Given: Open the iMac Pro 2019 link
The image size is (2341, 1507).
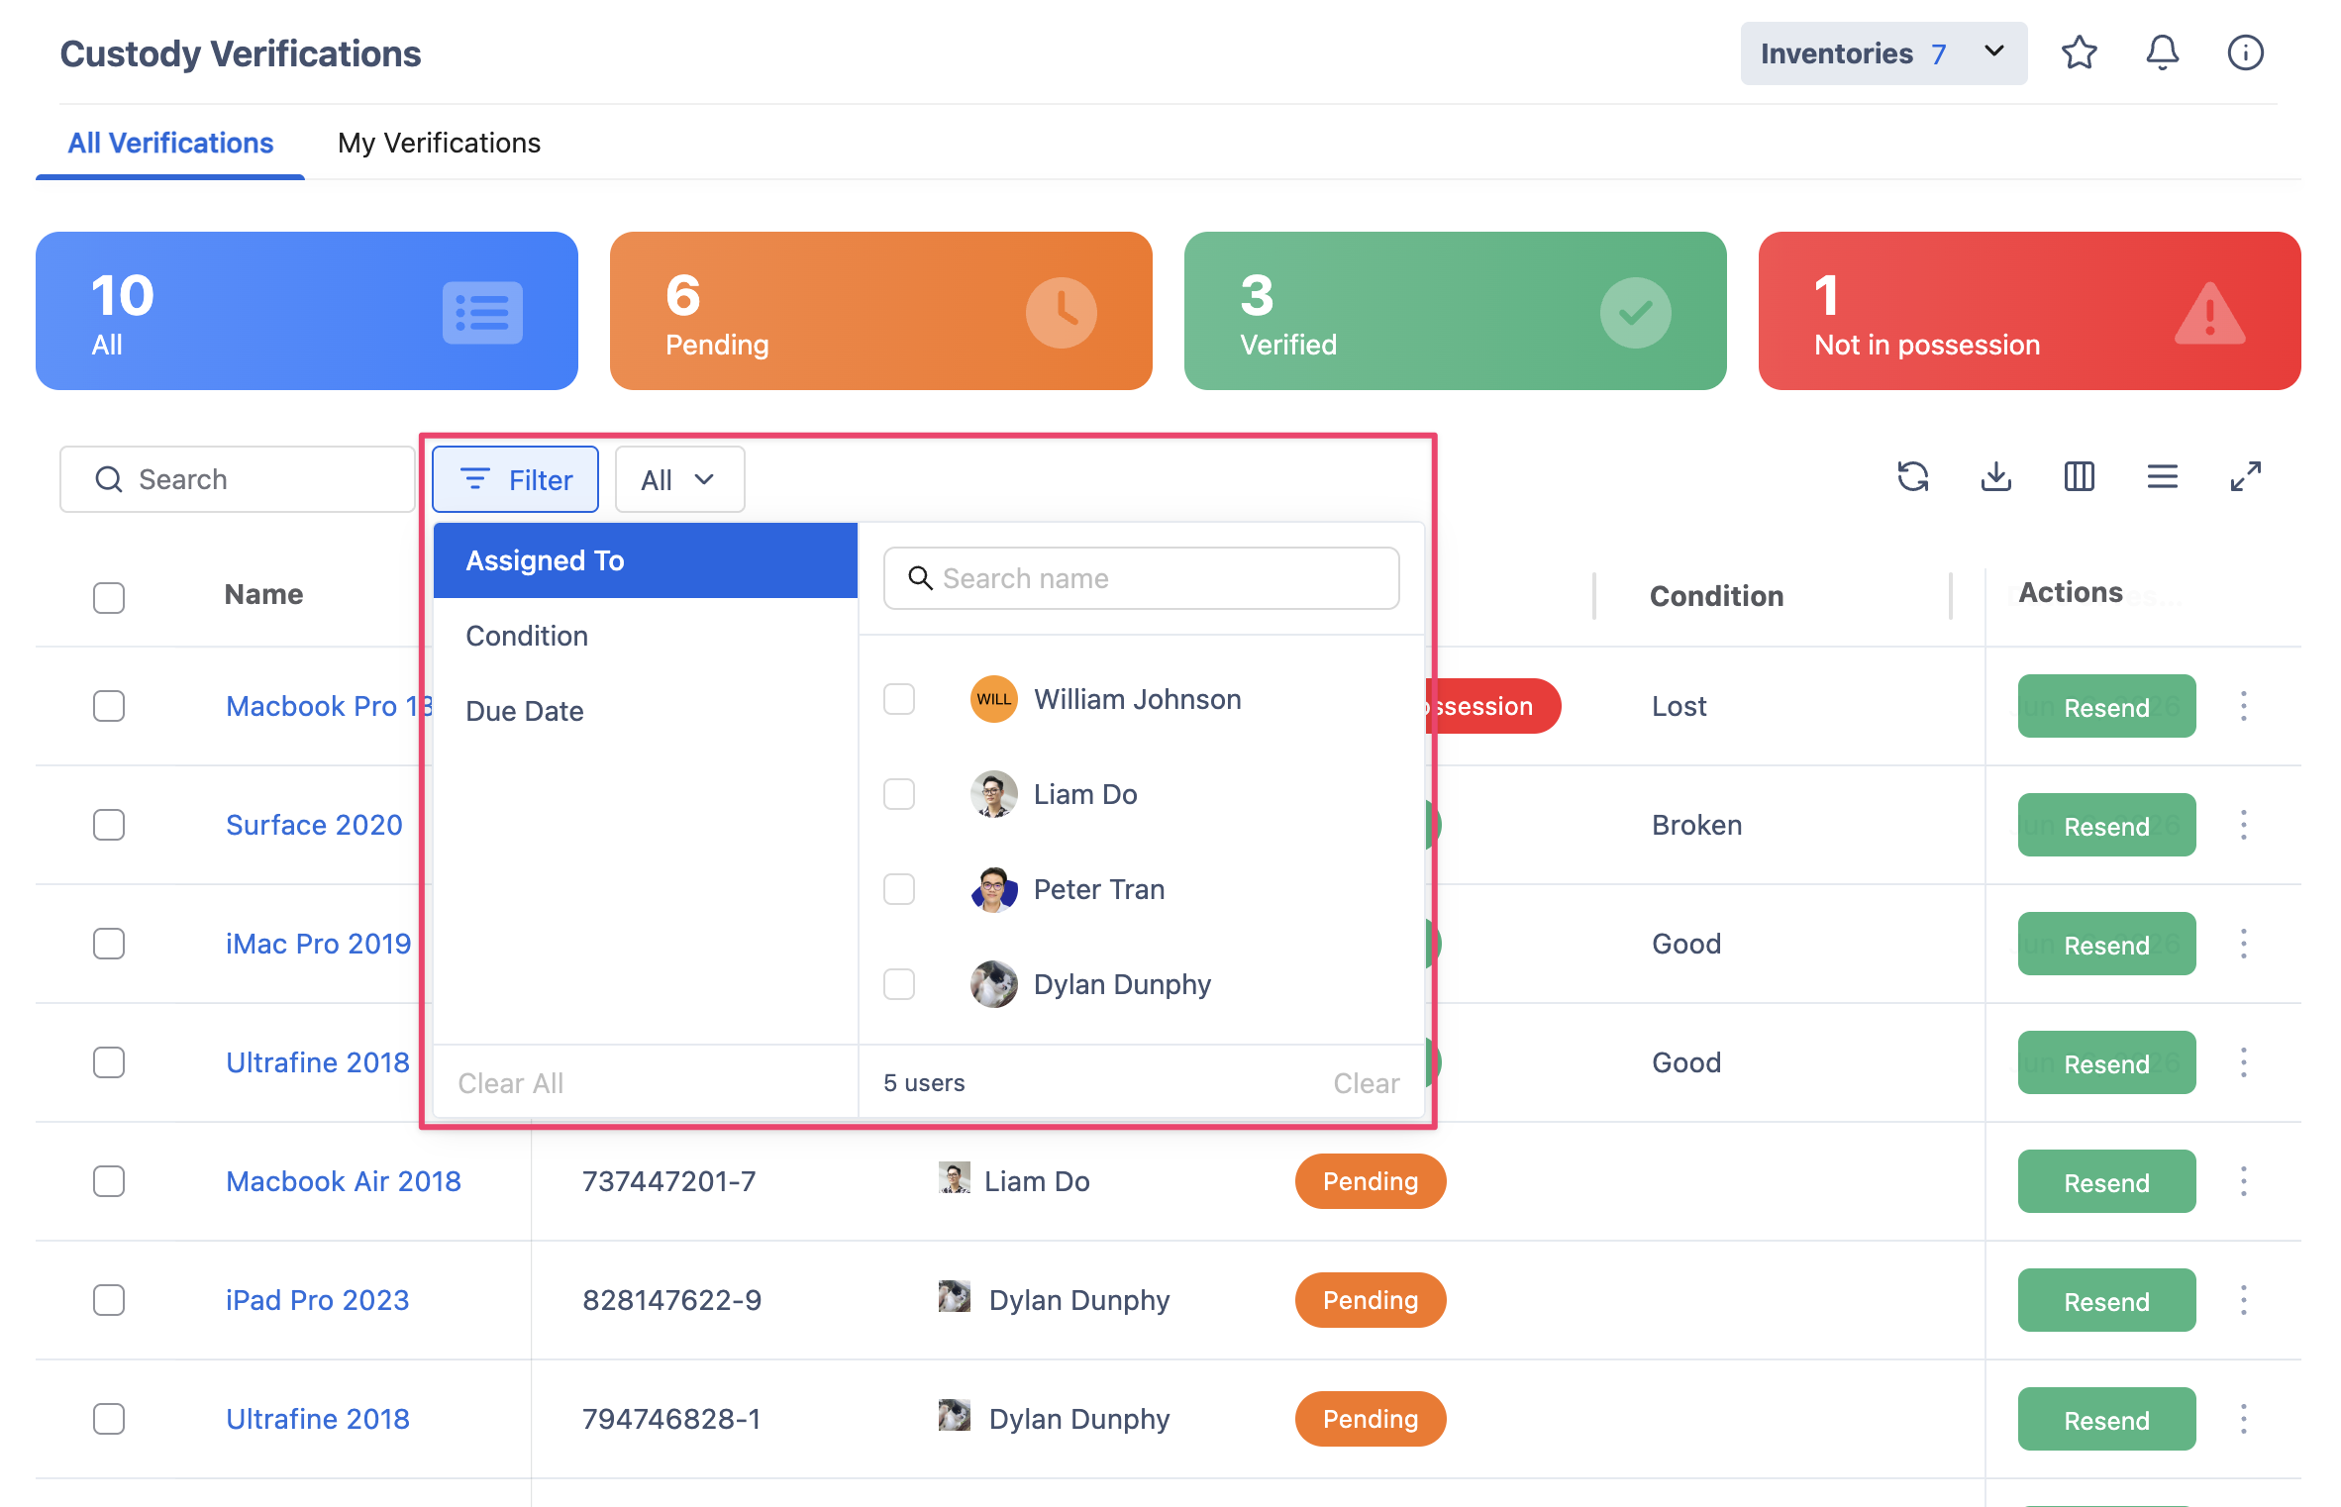Looking at the screenshot, I should pyautogui.click(x=318, y=944).
